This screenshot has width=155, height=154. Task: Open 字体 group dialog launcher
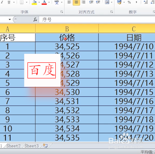pos(62,12)
